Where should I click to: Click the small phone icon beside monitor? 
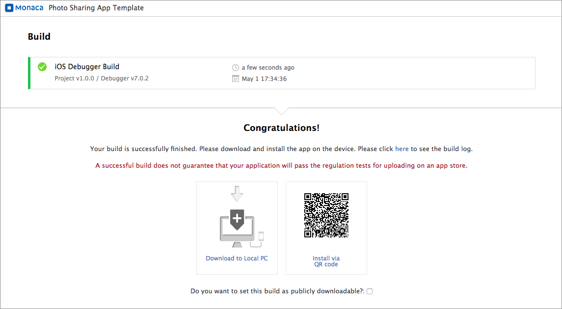[261, 236]
